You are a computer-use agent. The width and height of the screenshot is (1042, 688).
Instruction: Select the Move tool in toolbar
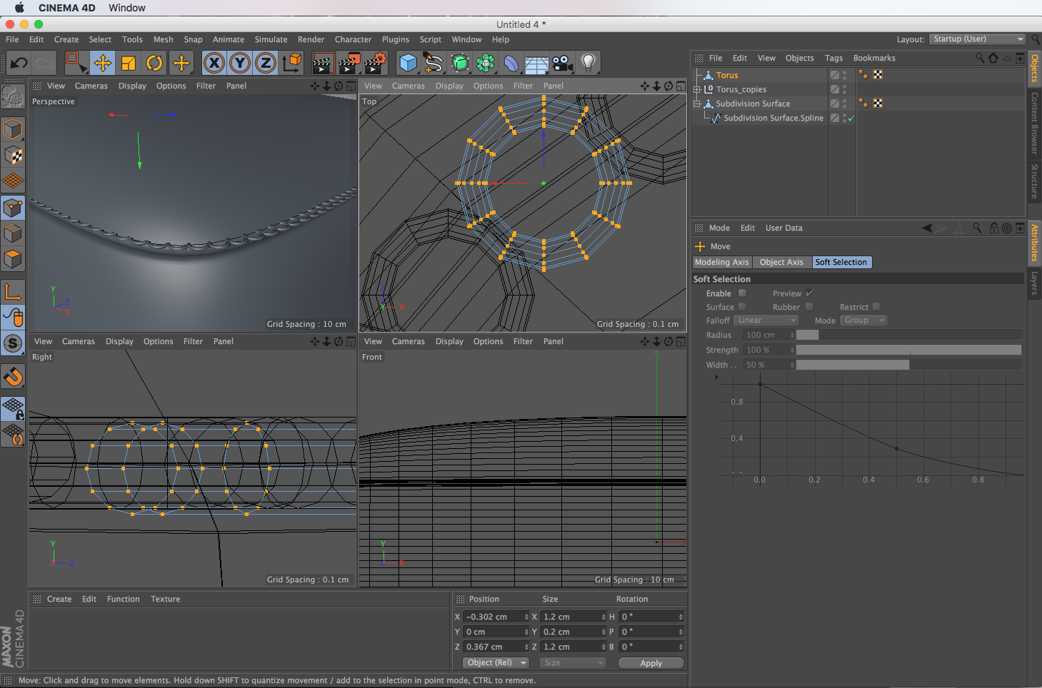coord(102,64)
